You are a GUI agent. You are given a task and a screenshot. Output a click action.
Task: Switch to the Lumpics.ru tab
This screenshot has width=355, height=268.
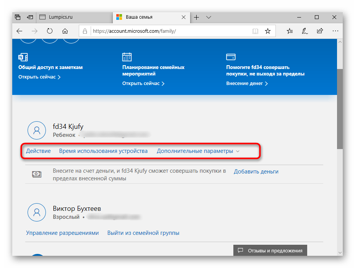[x=73, y=17]
